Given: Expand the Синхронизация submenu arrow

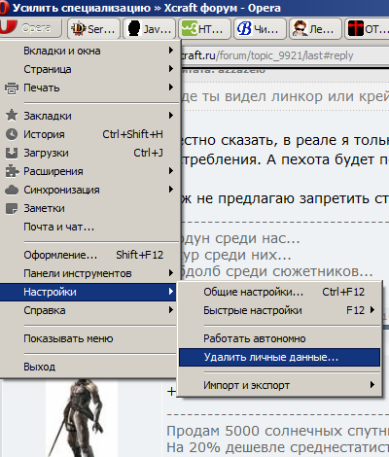Looking at the screenshot, I should (x=171, y=190).
